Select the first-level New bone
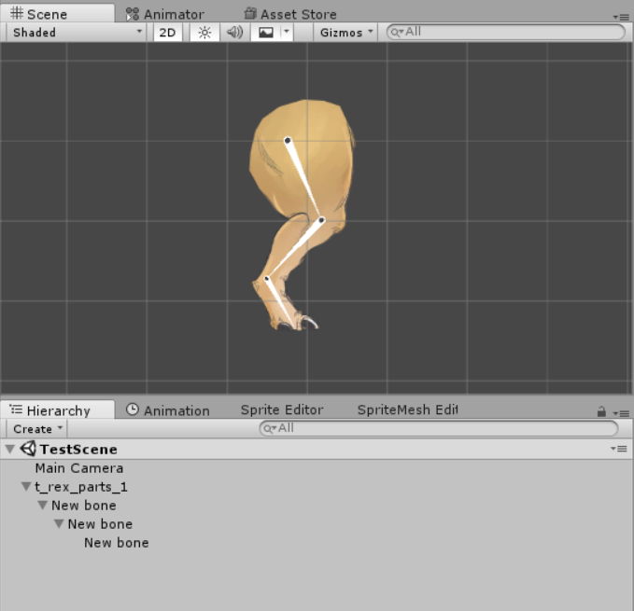Image resolution: width=634 pixels, height=611 pixels. click(84, 506)
